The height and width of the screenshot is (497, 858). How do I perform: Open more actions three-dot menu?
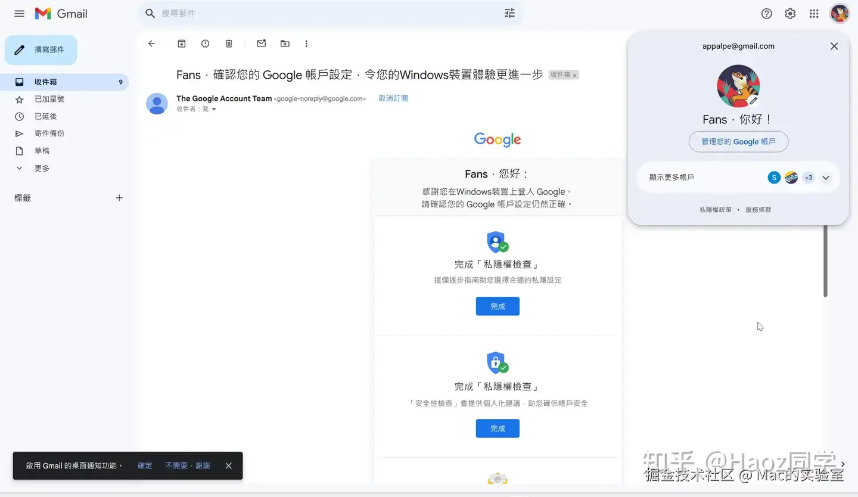pos(306,44)
